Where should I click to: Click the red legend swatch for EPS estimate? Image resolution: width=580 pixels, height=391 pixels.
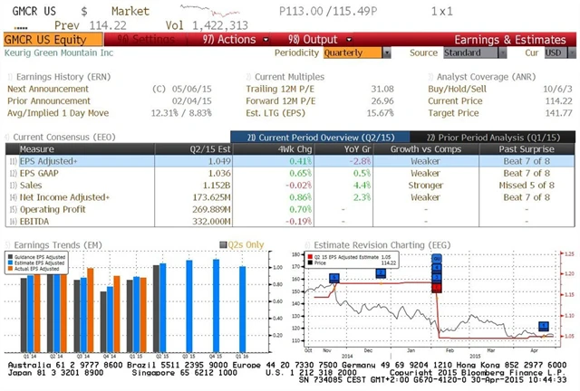tap(313, 256)
